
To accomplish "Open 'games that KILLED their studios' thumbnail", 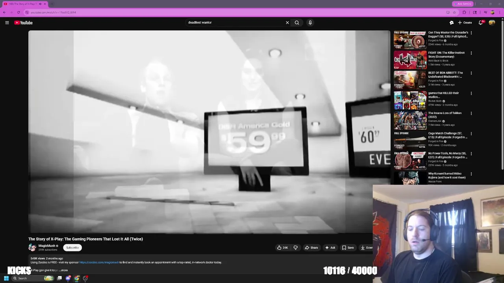I will pos(410,100).
